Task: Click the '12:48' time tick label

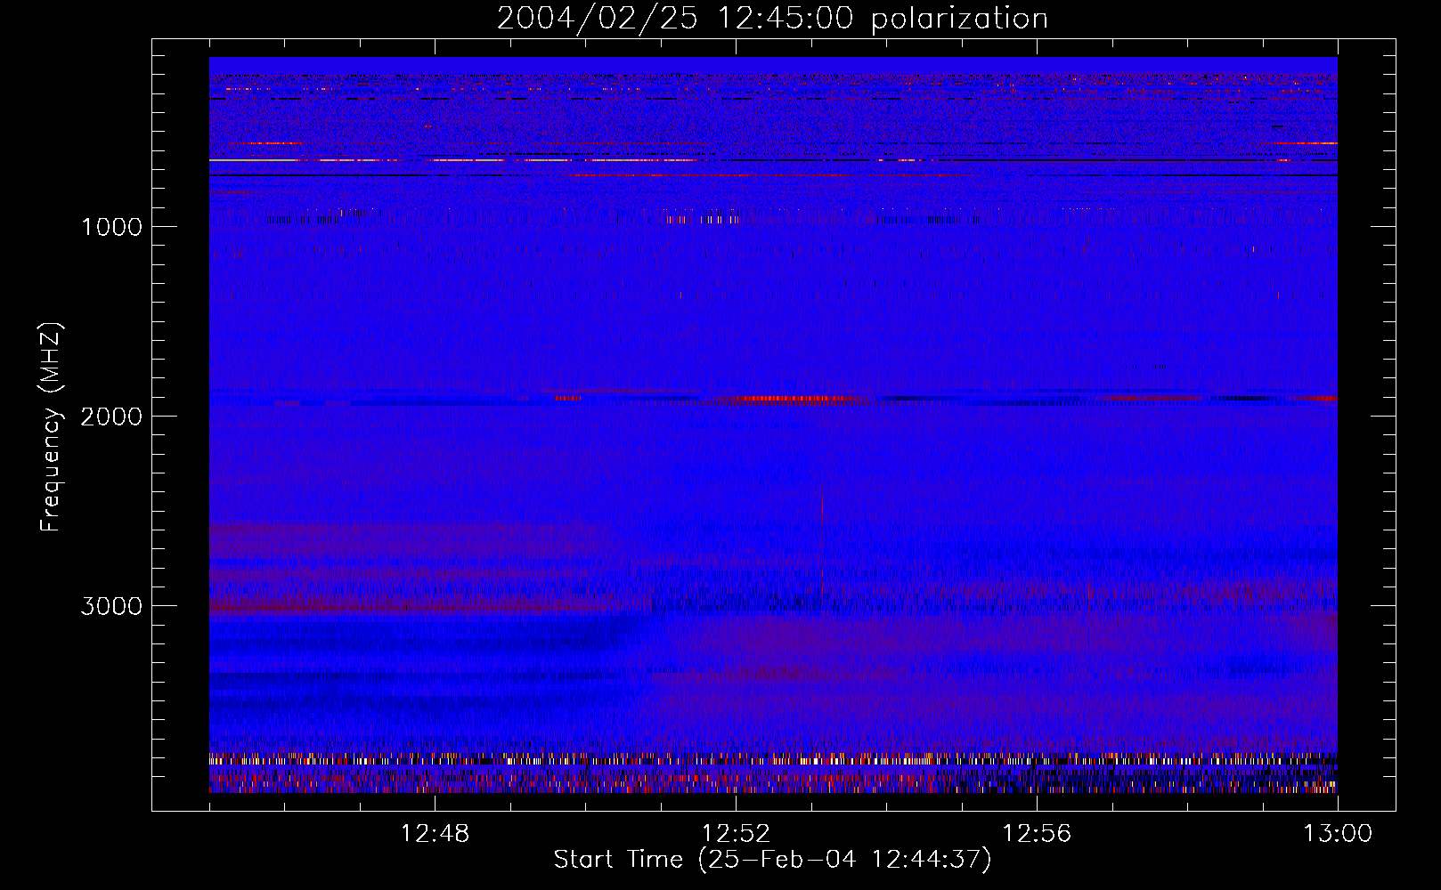Action: pos(435,834)
